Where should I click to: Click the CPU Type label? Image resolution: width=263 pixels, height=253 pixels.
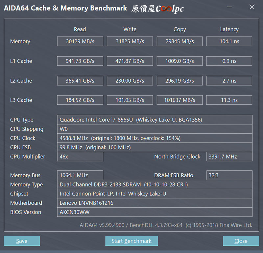pos(22,120)
